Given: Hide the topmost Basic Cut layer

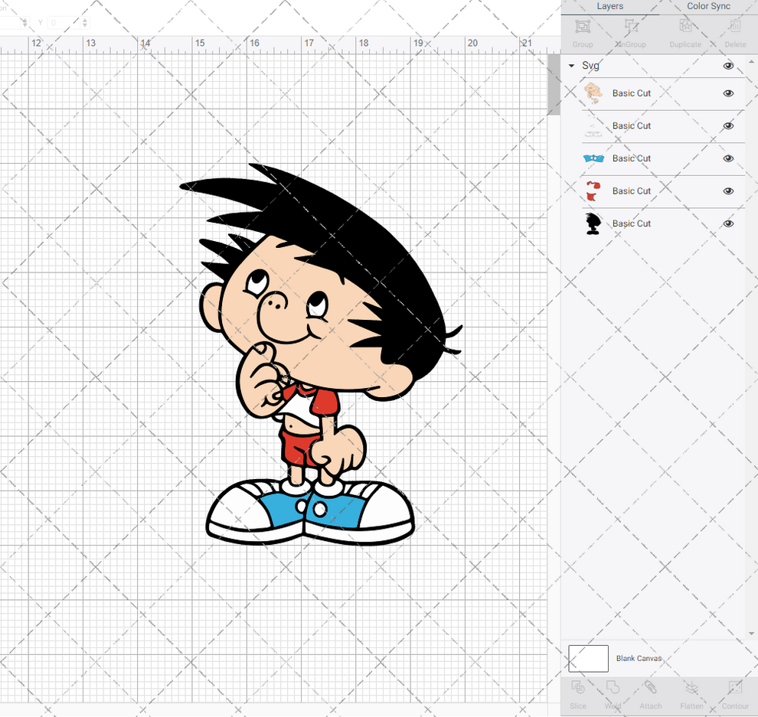Looking at the screenshot, I should (728, 93).
